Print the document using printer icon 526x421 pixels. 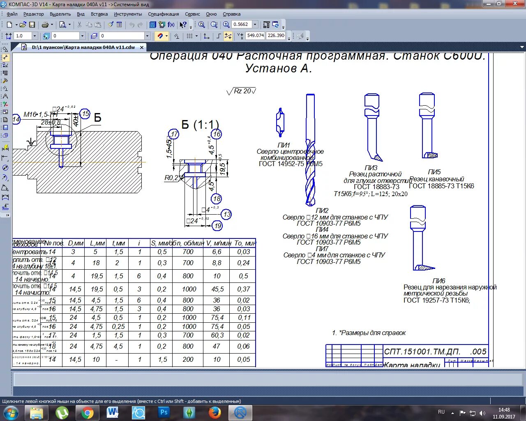(45, 25)
